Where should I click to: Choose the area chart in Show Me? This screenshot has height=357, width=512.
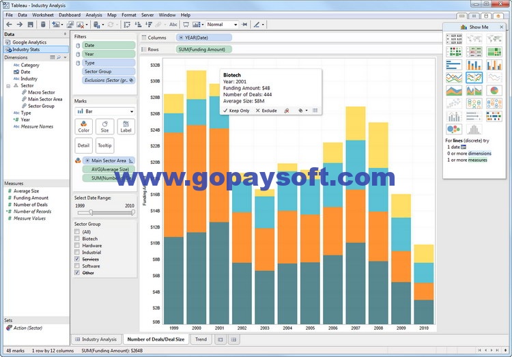tap(454, 91)
